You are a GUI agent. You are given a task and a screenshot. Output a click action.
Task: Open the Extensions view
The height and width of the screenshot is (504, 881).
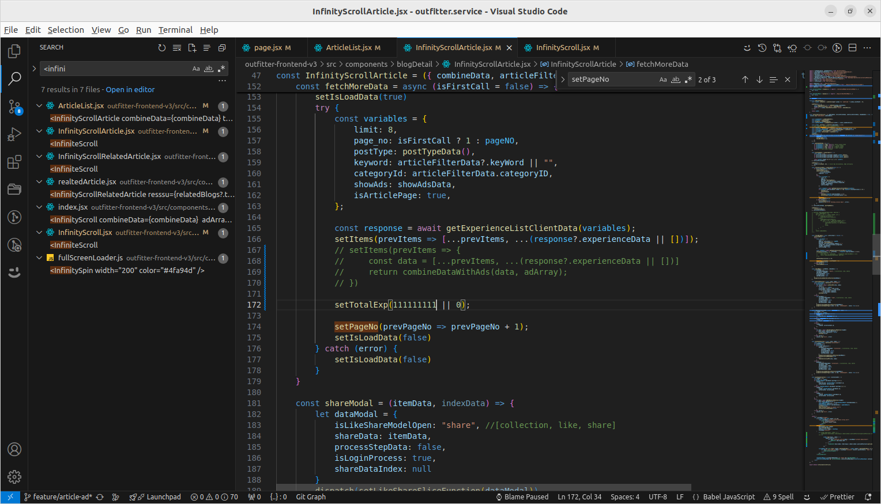pos(14,162)
